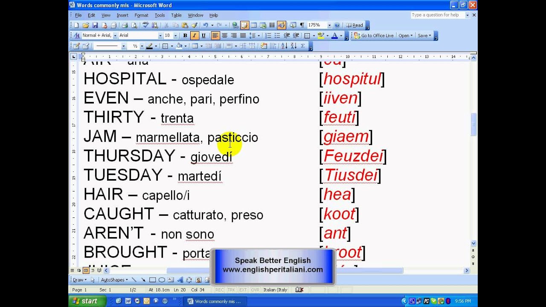Open the Format menu
Image resolution: width=546 pixels, height=307 pixels.
[142, 15]
